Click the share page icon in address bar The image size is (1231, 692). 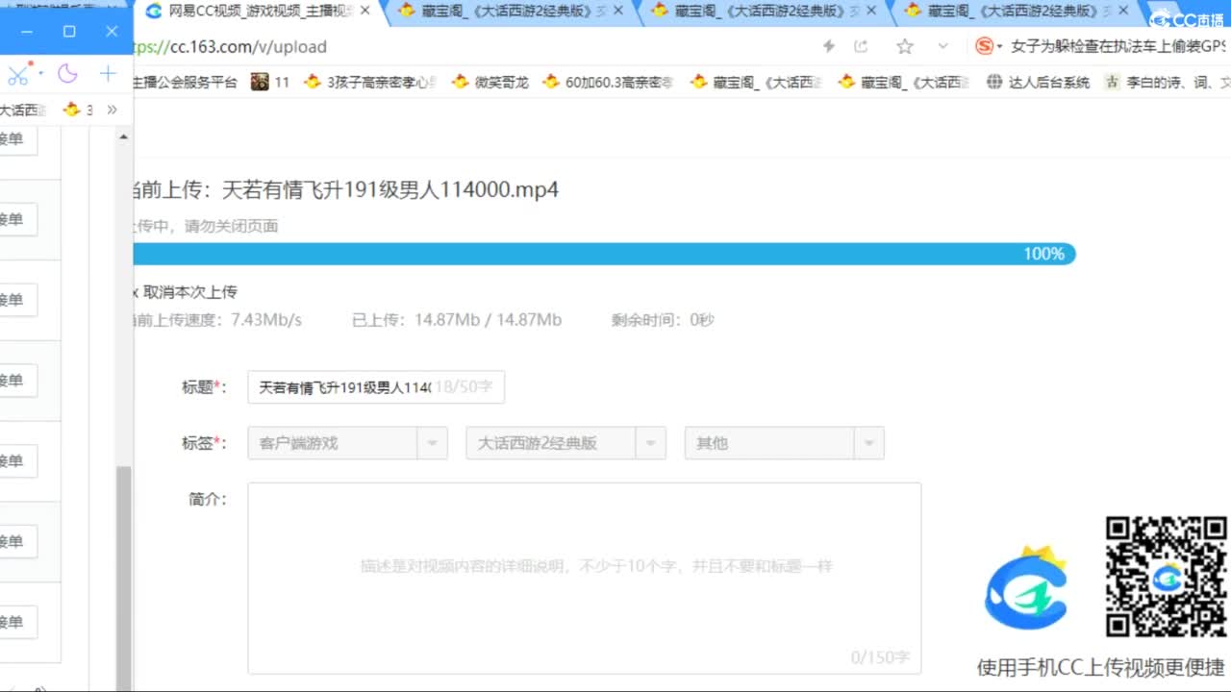861,46
